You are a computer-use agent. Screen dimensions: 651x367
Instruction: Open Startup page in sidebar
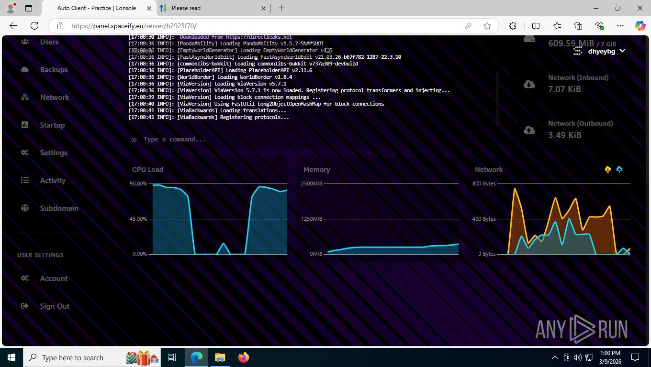click(x=52, y=125)
